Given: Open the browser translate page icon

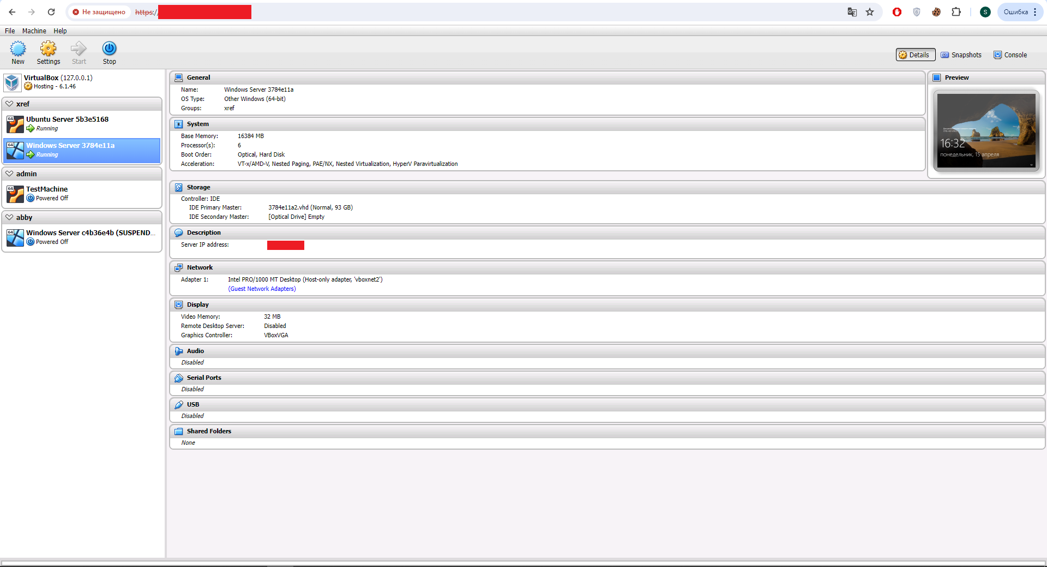Looking at the screenshot, I should (852, 12).
